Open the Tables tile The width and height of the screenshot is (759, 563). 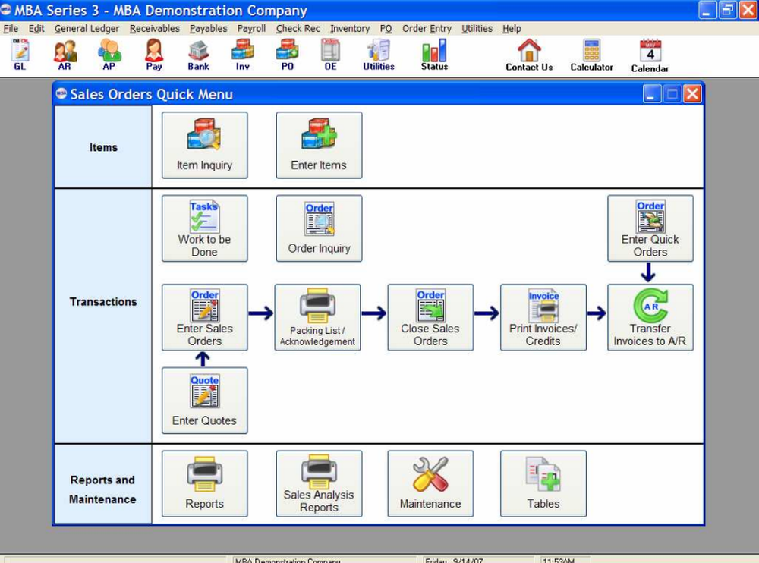[x=543, y=484]
